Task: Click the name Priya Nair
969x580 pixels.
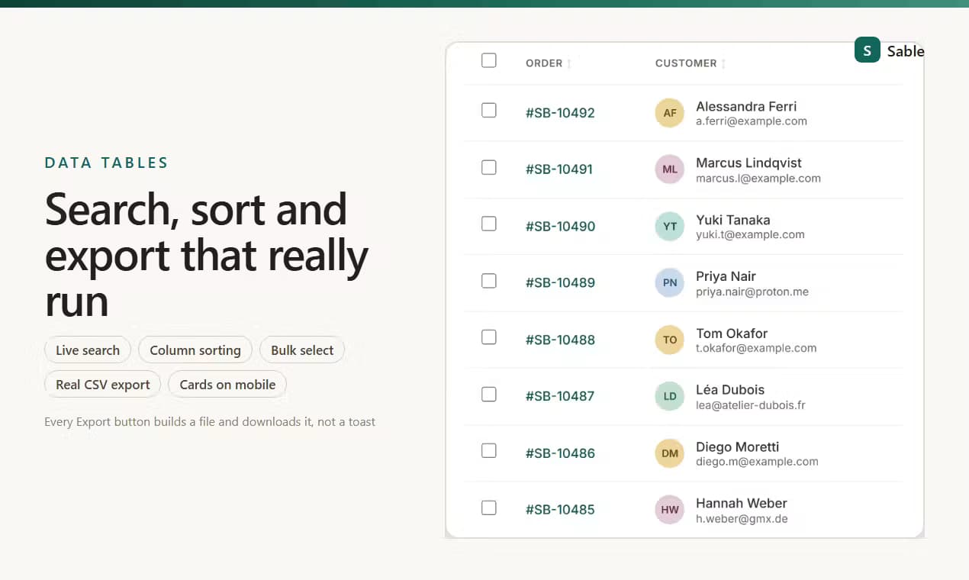Action: click(726, 276)
